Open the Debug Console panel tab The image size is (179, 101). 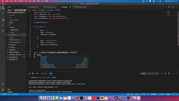pyautogui.click(x=44, y=74)
